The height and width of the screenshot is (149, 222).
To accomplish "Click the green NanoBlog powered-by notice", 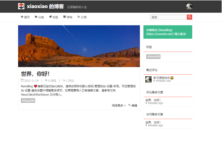I will coord(168,32).
